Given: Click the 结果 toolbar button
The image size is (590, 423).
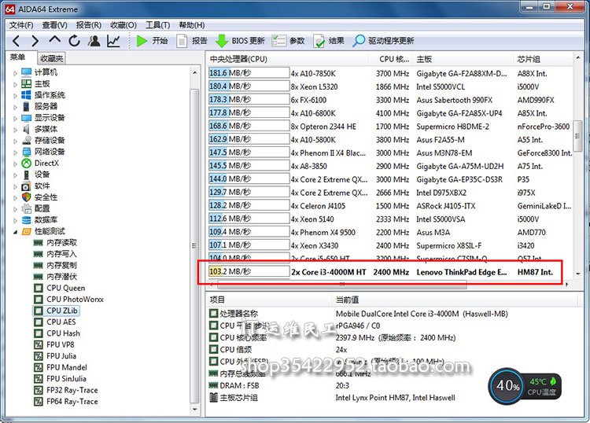Looking at the screenshot, I should (x=329, y=41).
